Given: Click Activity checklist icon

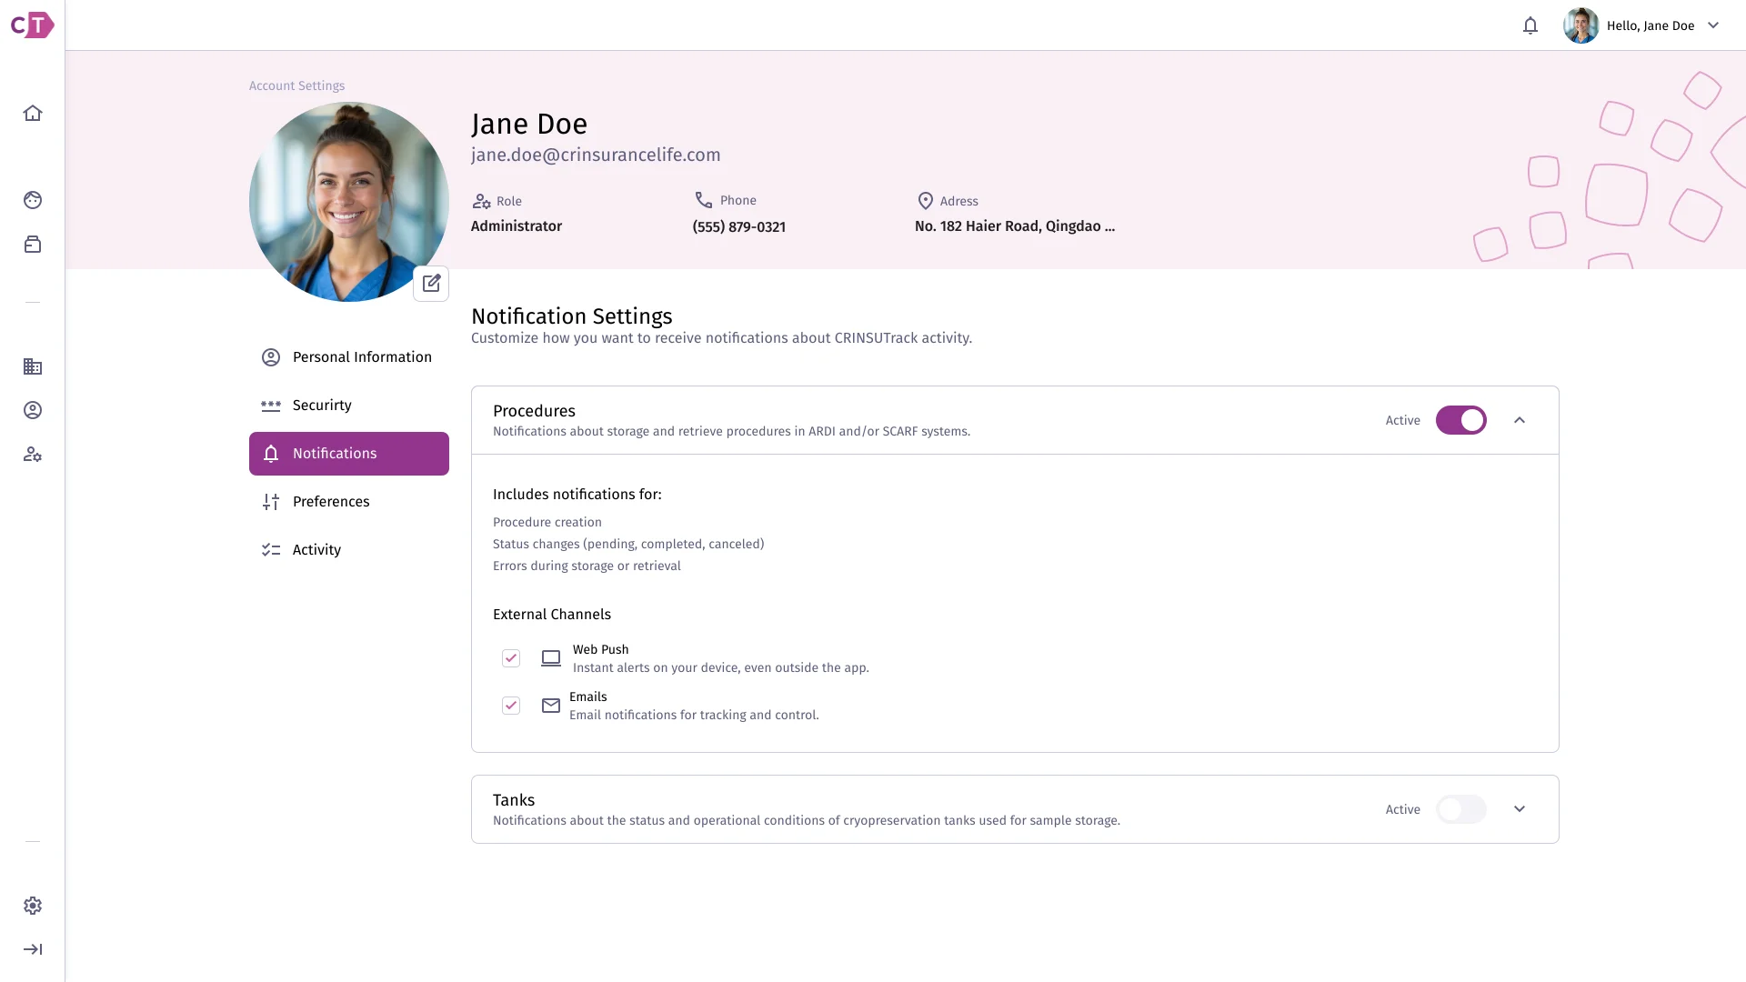Looking at the screenshot, I should pyautogui.click(x=271, y=550).
